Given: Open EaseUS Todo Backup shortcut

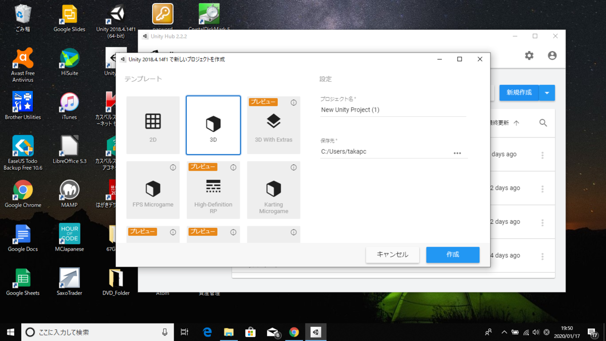Looking at the screenshot, I should pos(23,154).
